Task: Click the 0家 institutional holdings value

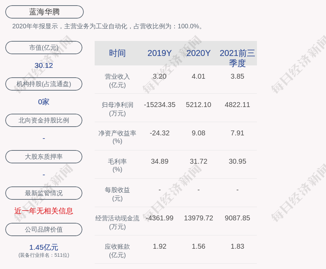Action: [44, 102]
